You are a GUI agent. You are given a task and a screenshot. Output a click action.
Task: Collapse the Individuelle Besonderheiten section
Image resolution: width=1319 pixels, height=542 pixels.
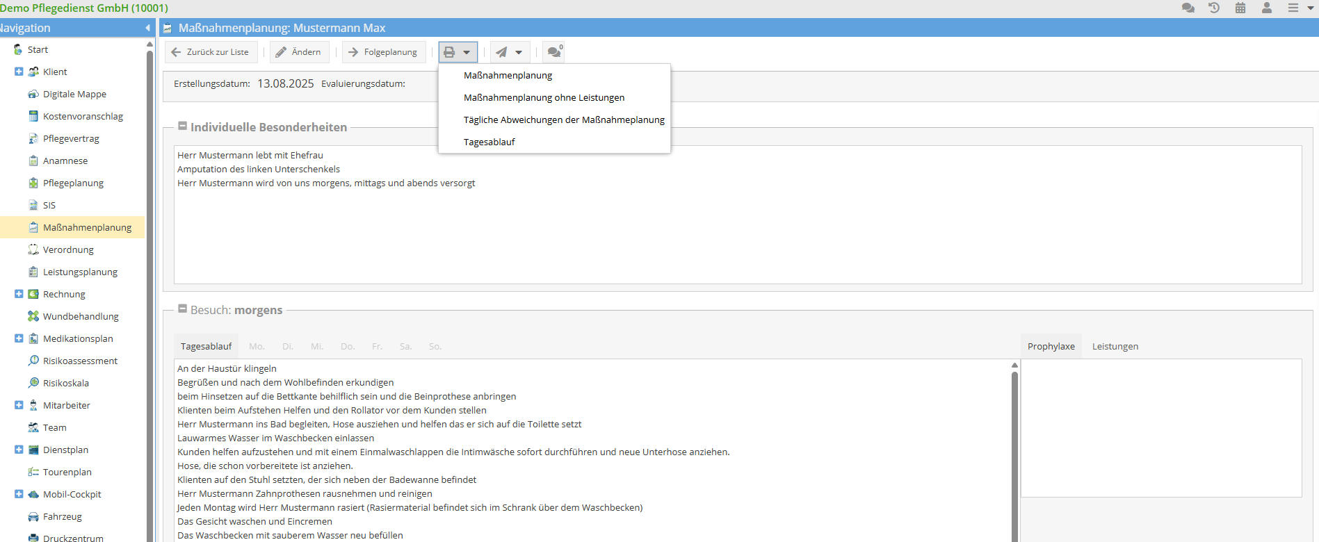point(183,126)
